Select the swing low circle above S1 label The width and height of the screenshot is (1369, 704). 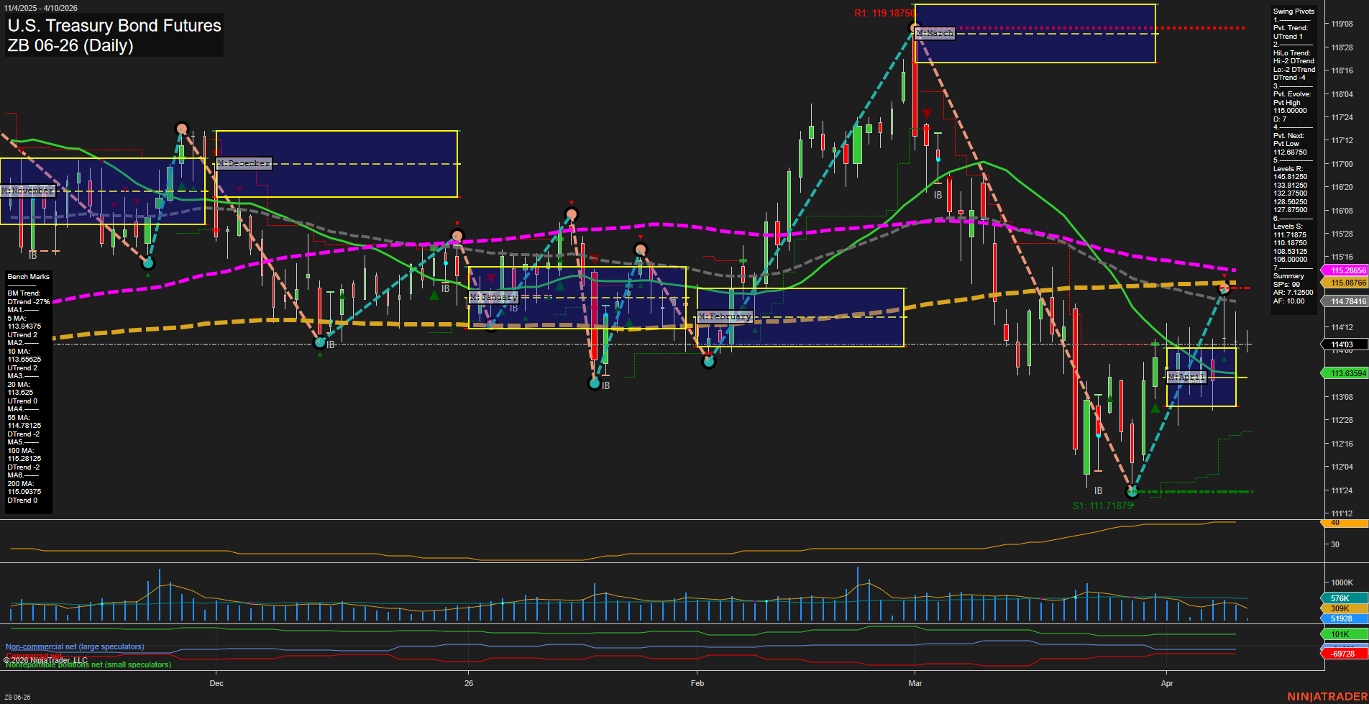coord(1132,491)
